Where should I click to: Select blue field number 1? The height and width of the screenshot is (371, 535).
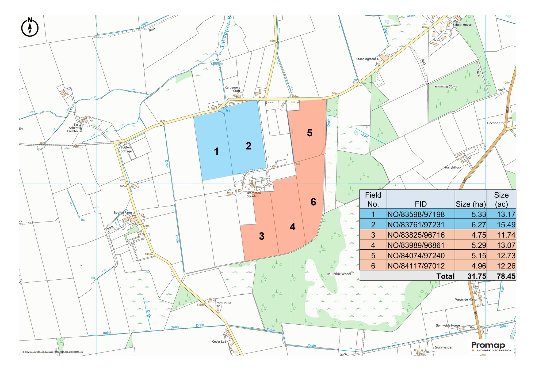[x=216, y=152]
